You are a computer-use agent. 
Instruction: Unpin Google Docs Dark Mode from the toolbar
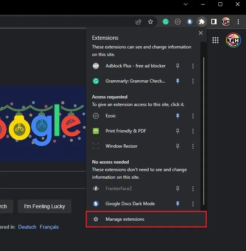coord(178,204)
